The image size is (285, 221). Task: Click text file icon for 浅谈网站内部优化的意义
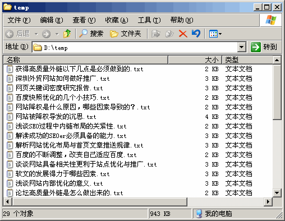10,183
